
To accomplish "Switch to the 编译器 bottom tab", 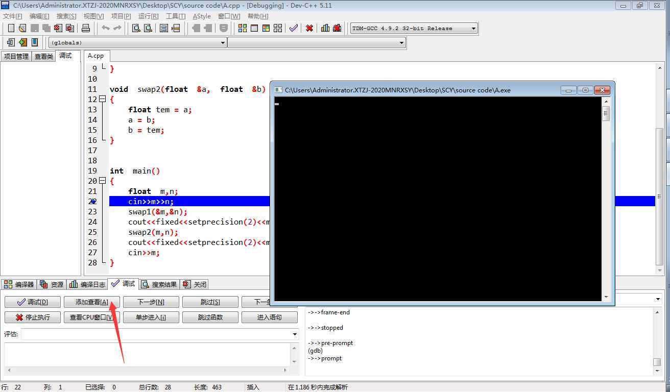I will click(x=19, y=284).
